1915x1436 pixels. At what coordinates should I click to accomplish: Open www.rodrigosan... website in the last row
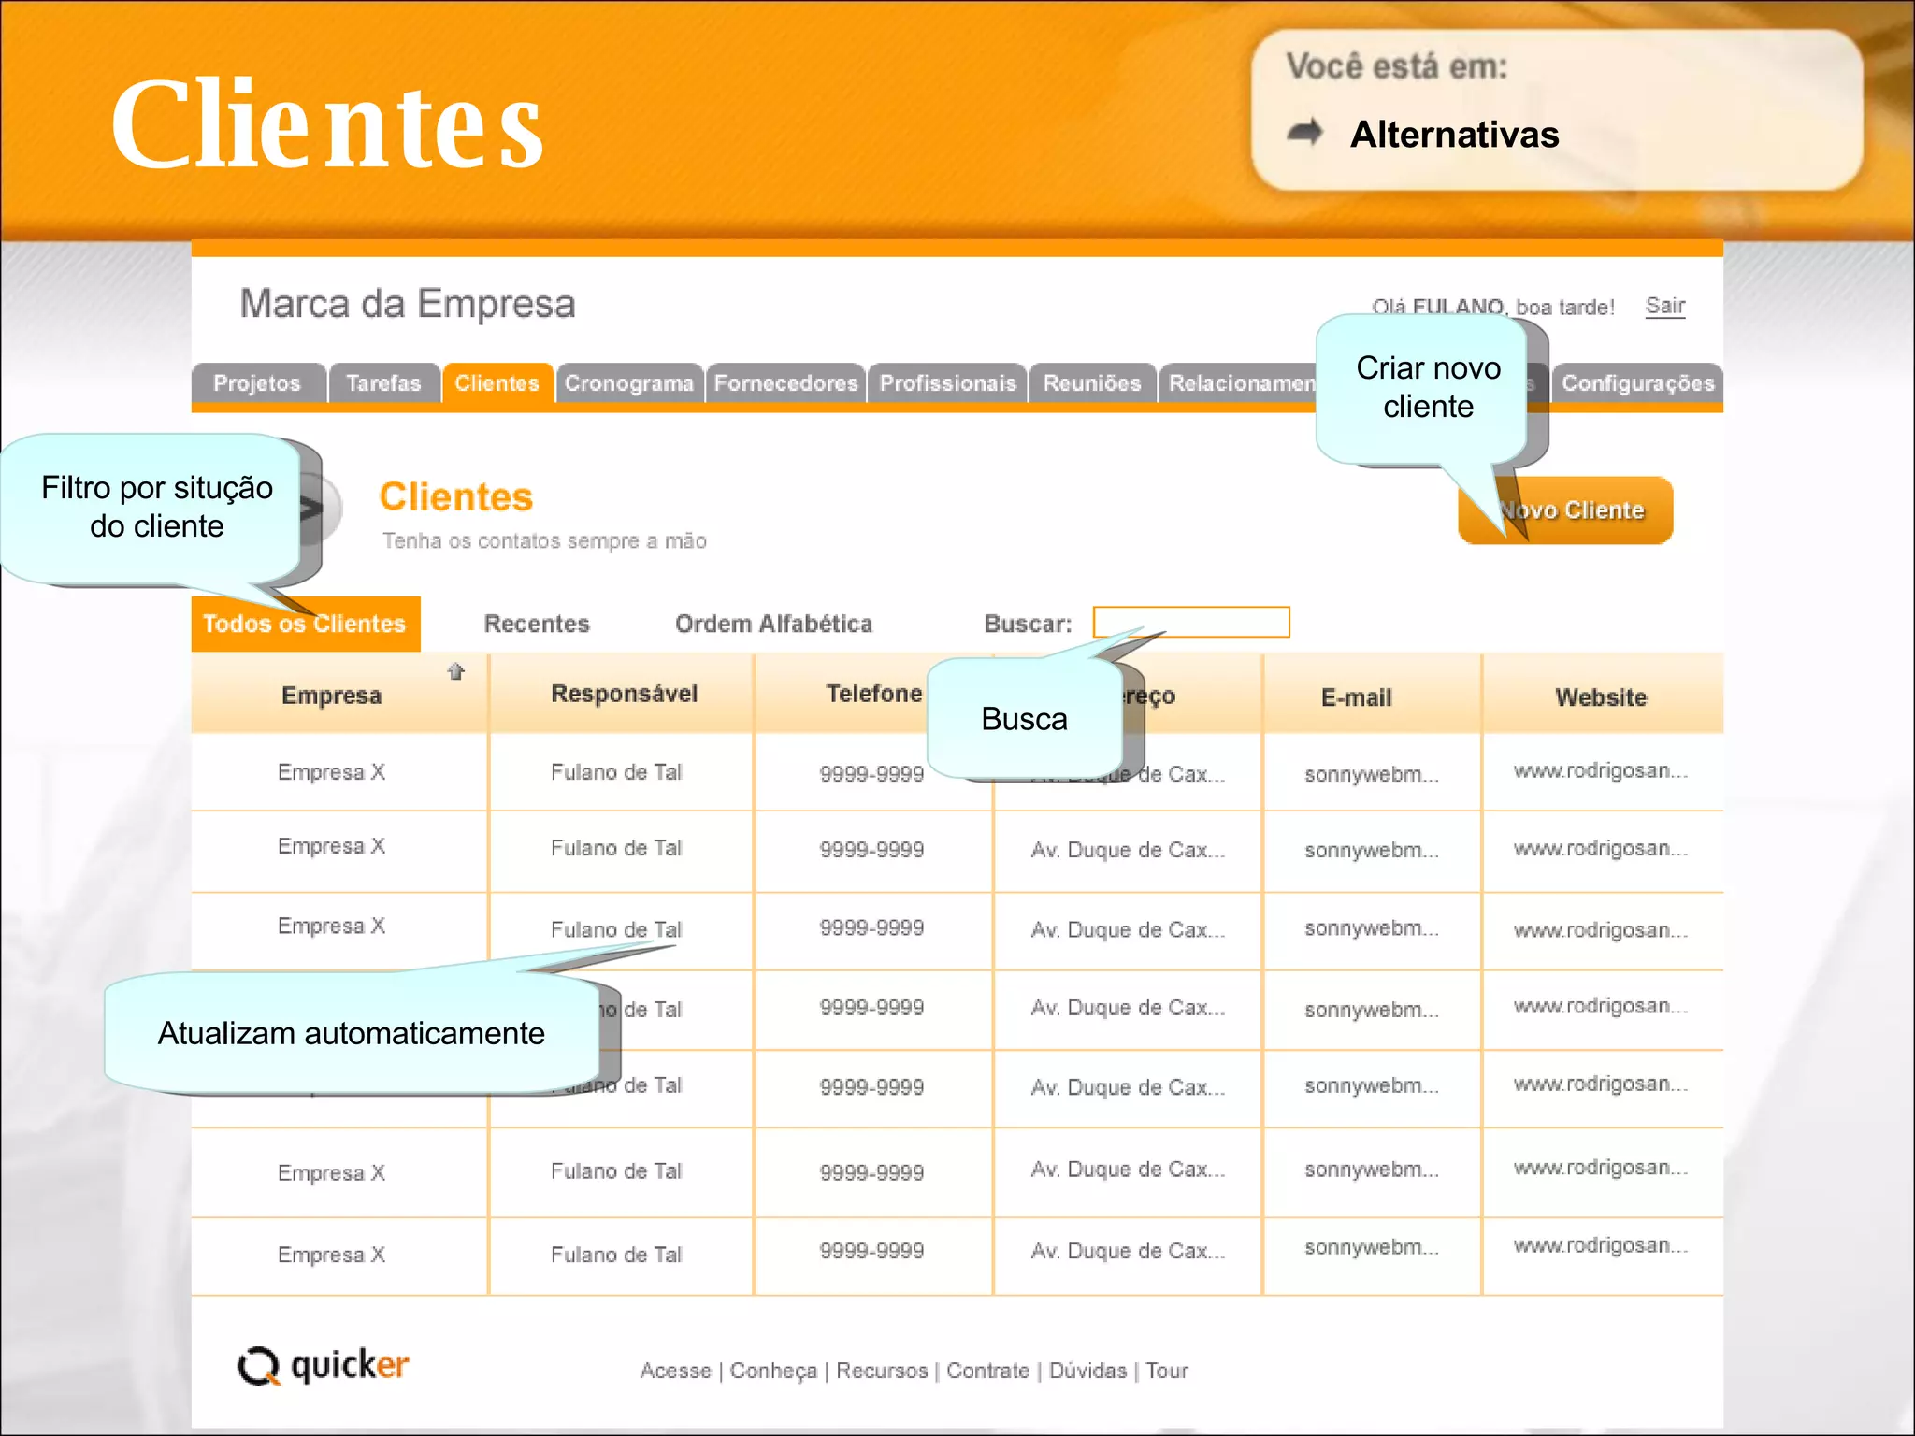1601,1245
